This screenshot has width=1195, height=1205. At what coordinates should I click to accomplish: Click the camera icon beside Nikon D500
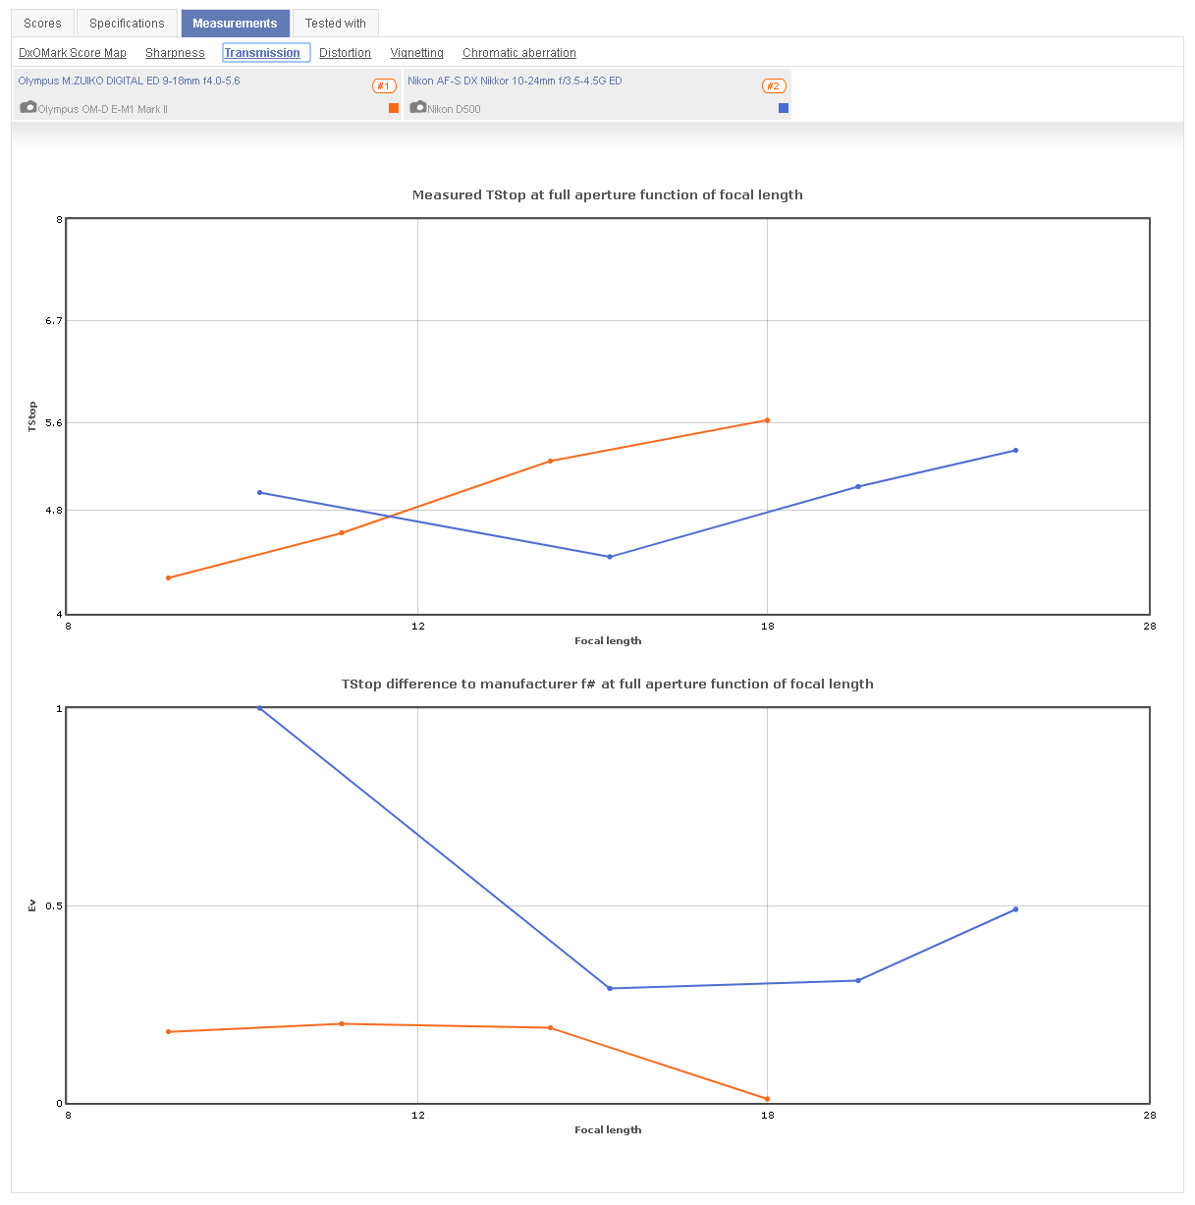[417, 107]
